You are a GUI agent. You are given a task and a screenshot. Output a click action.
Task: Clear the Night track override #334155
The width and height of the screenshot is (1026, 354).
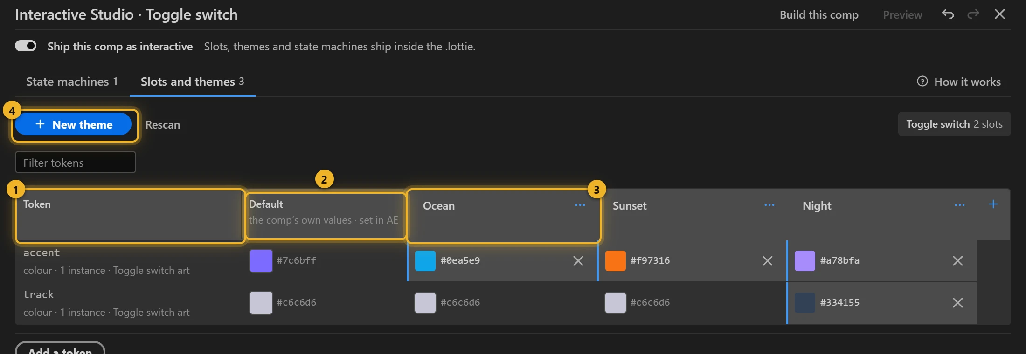tap(958, 303)
